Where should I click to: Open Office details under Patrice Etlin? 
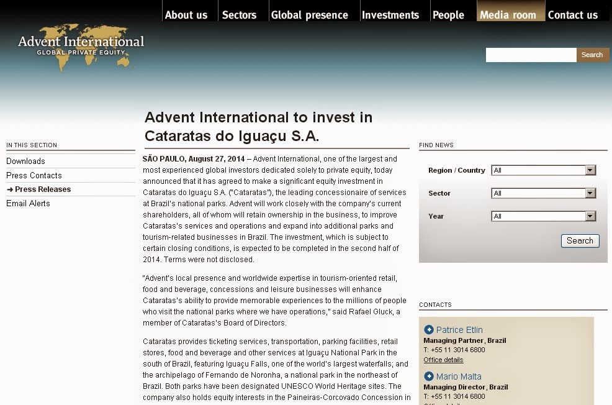(443, 360)
